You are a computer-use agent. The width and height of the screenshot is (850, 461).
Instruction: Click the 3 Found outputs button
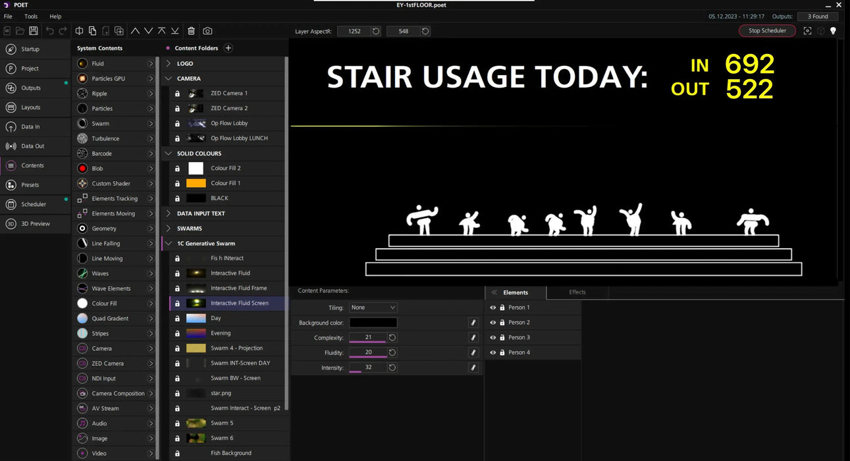818,16
